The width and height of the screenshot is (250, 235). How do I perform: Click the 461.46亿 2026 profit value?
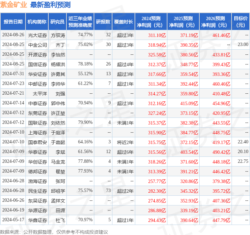coord(221,35)
